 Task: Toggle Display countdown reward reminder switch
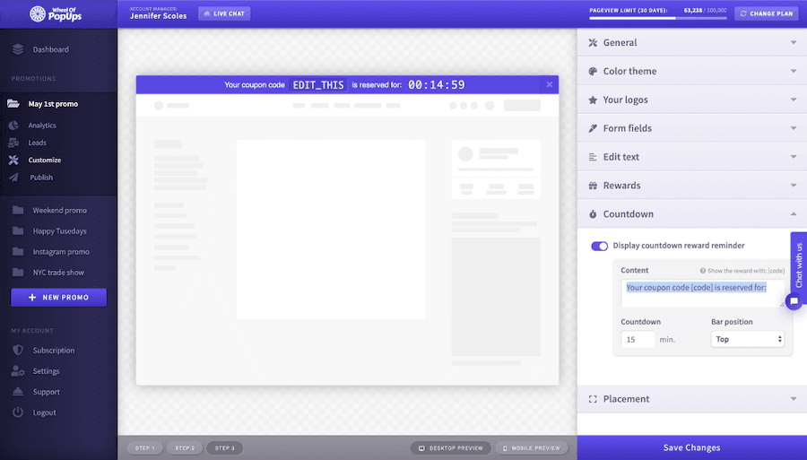click(x=599, y=246)
